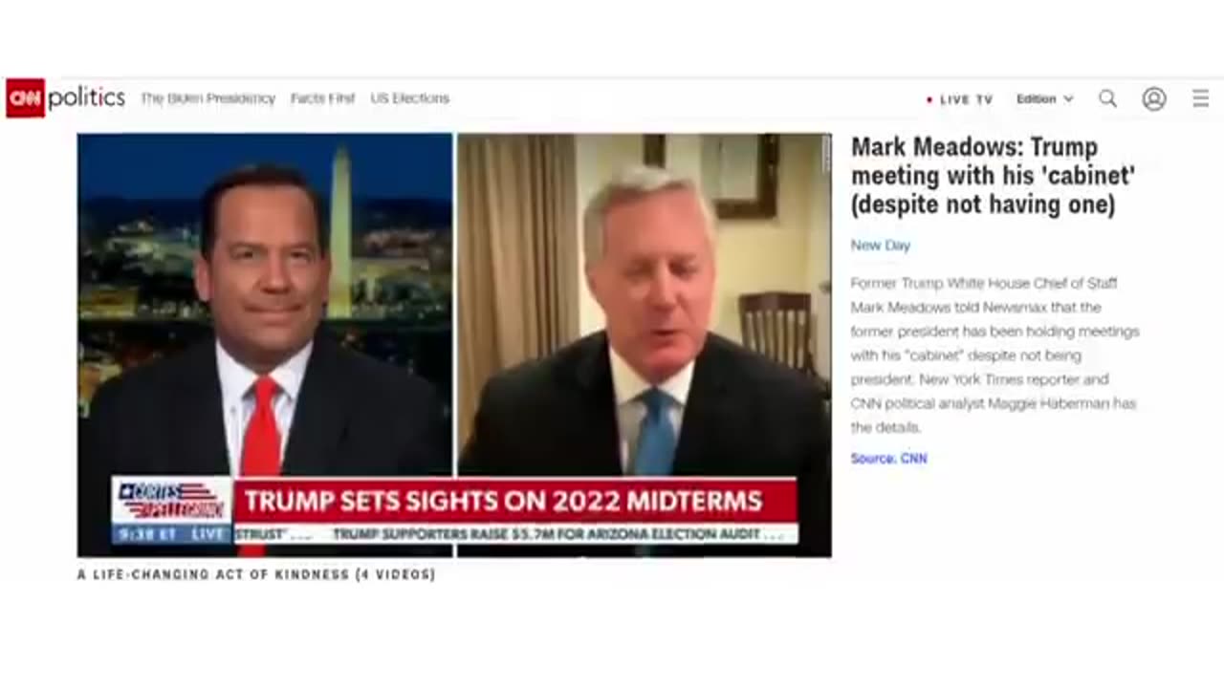Click the Trump Sets Sights On 2022 Midterms banner

[515, 501]
